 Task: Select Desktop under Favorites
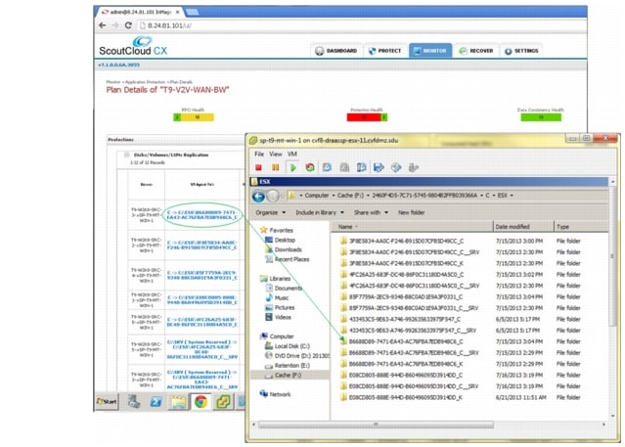pyautogui.click(x=280, y=240)
